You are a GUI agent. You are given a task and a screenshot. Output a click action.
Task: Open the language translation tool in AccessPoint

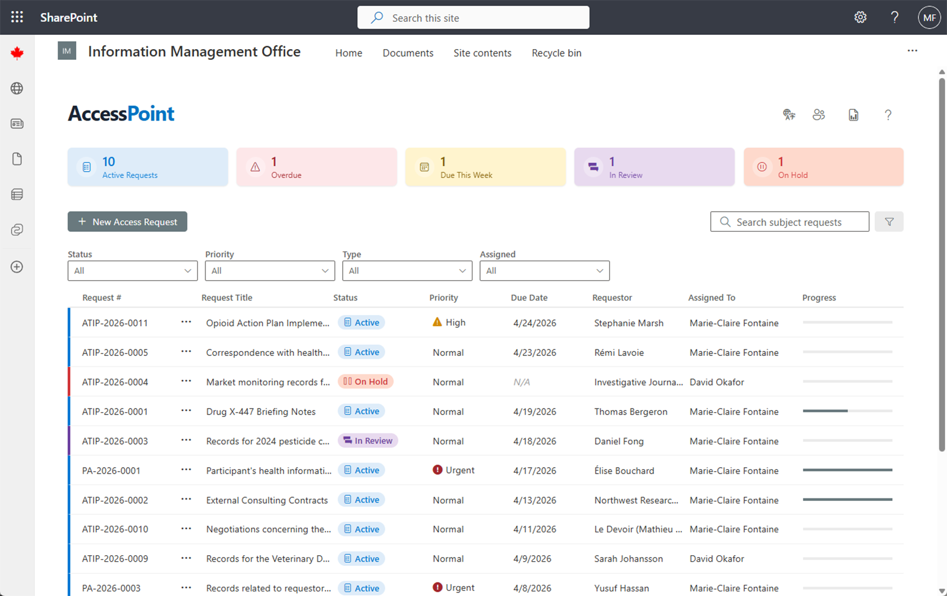tap(788, 115)
